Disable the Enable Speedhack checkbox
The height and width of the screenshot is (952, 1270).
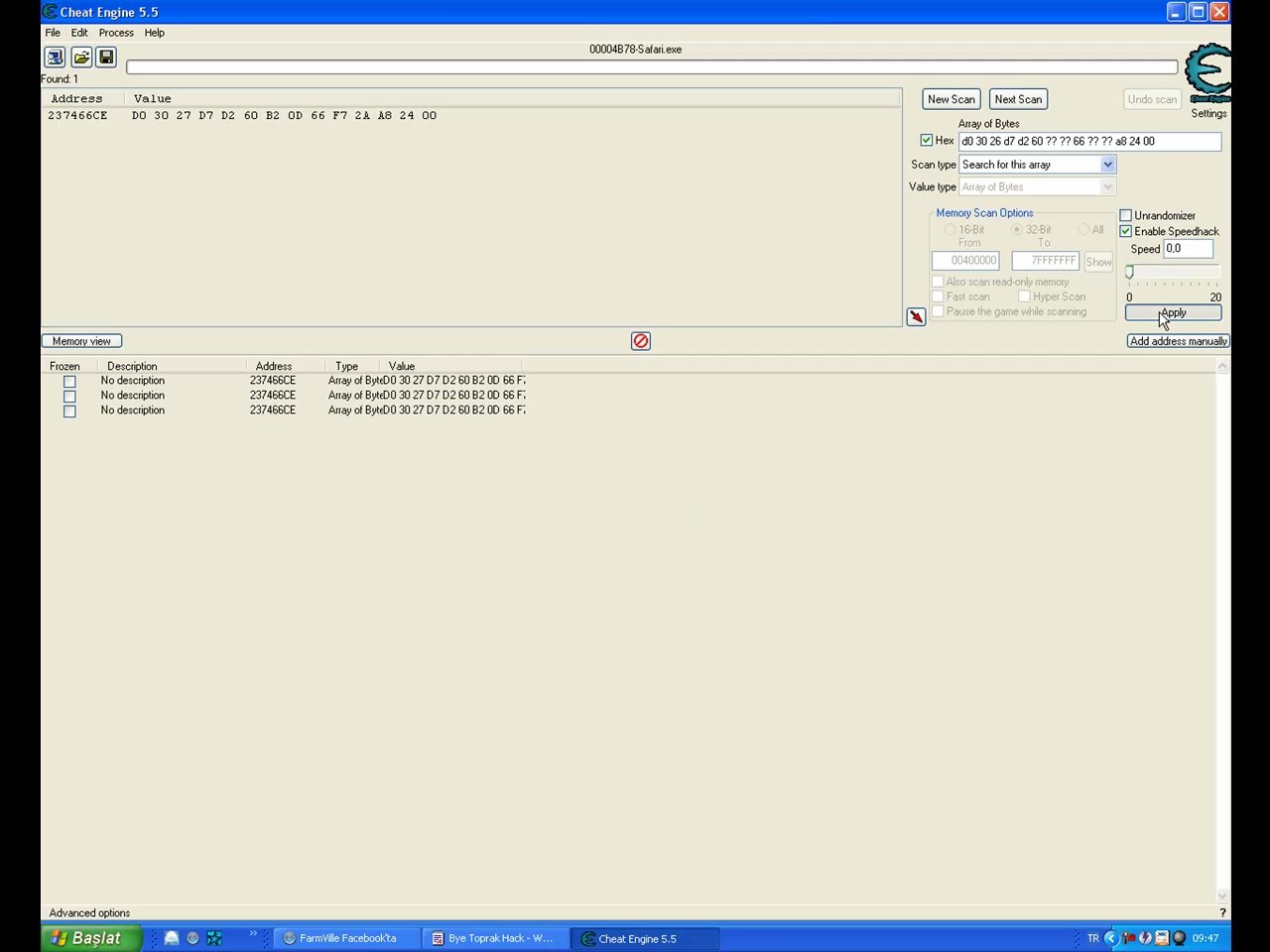(x=1126, y=231)
